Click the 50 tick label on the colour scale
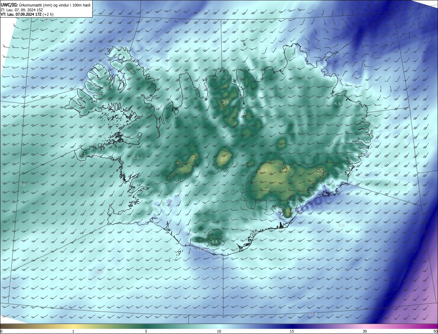Viewport: 438px width, 334px height. point(435,331)
